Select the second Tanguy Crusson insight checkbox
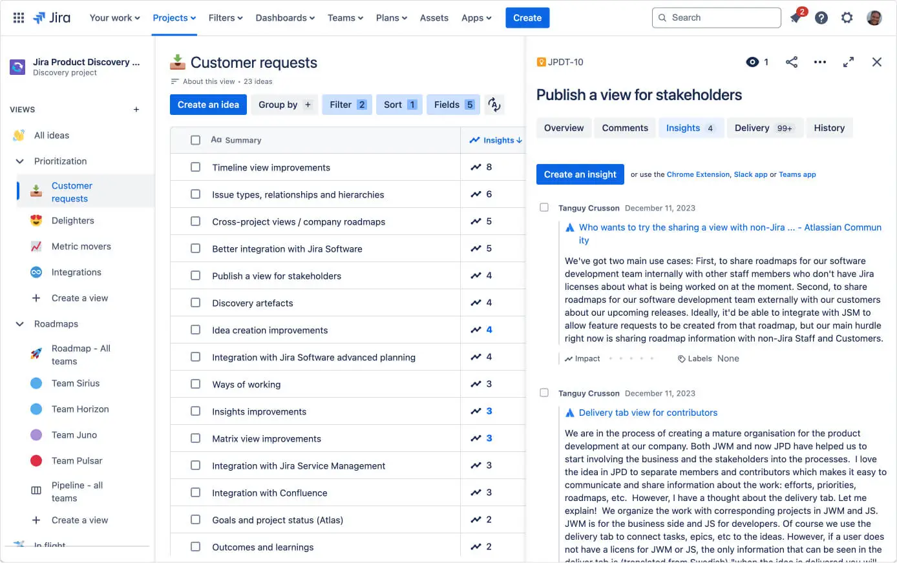Viewport: 897px width, 563px height. click(x=544, y=393)
